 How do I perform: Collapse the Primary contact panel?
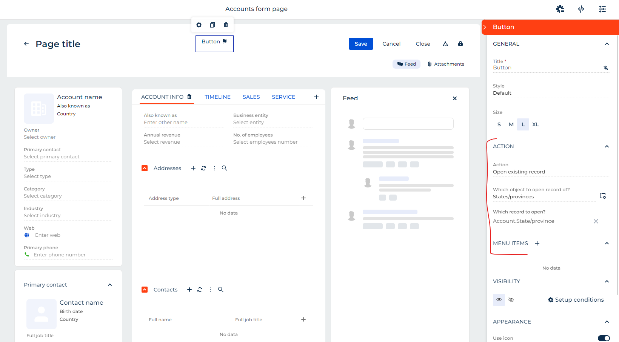click(x=110, y=285)
